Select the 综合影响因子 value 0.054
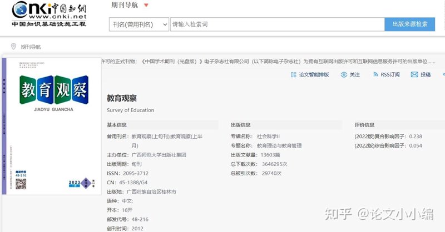The width and height of the screenshot is (445, 232). pyautogui.click(x=416, y=145)
